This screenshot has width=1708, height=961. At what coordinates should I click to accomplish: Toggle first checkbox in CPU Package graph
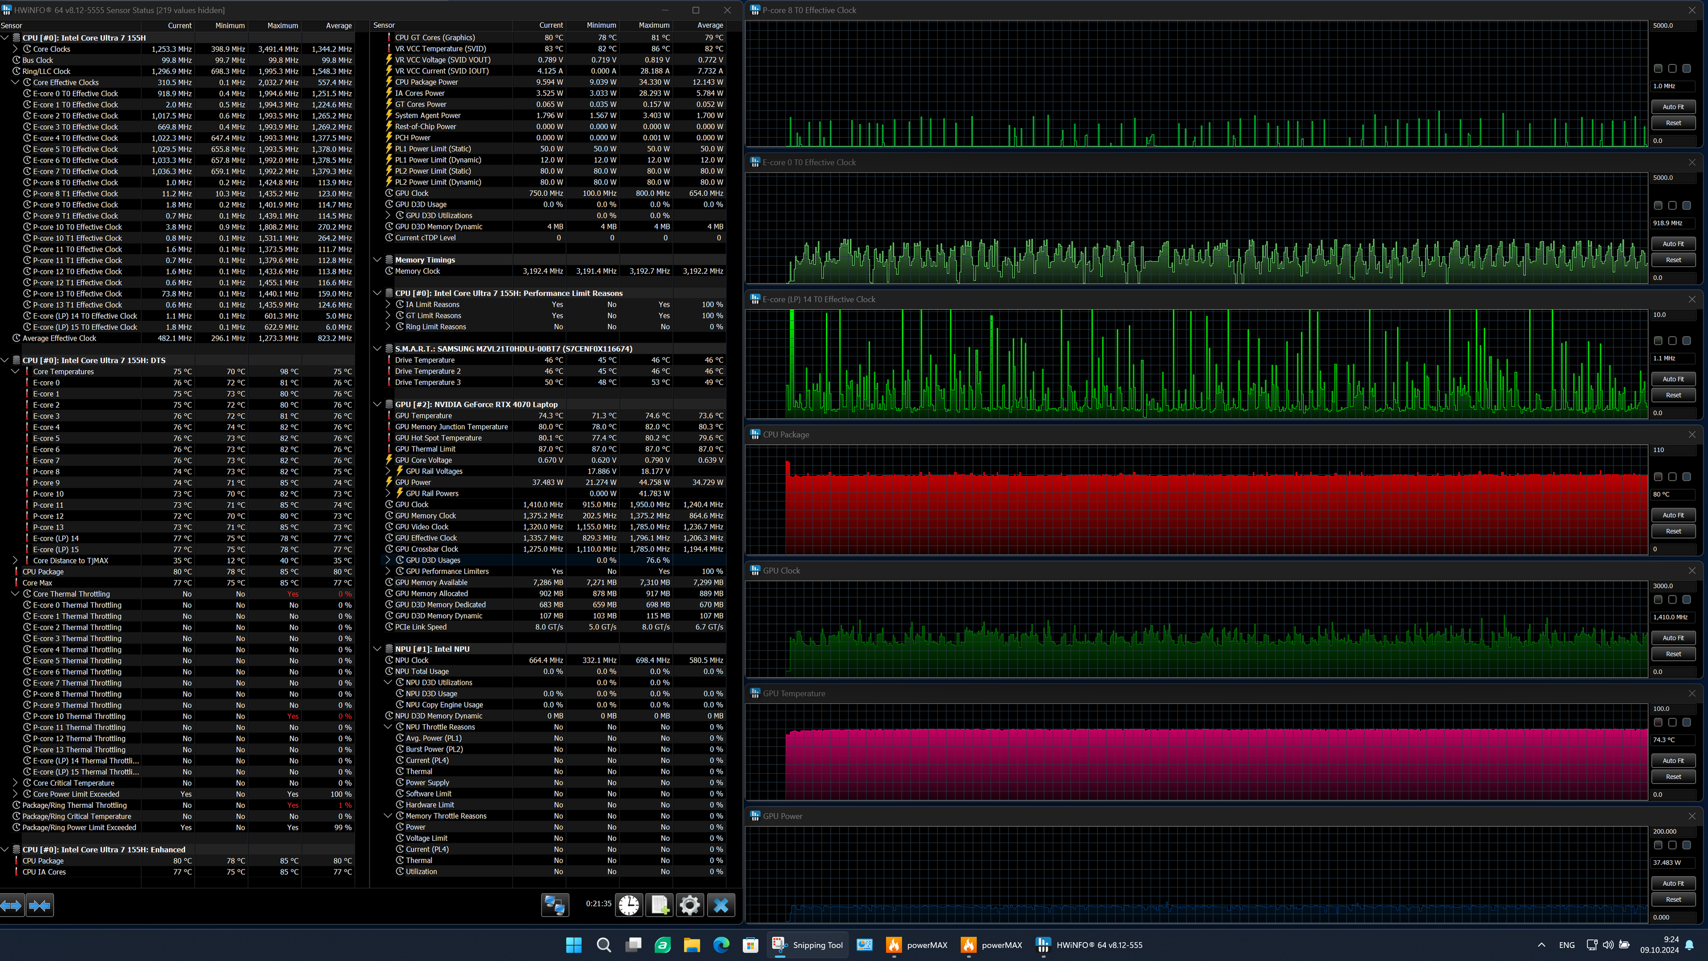1657,477
